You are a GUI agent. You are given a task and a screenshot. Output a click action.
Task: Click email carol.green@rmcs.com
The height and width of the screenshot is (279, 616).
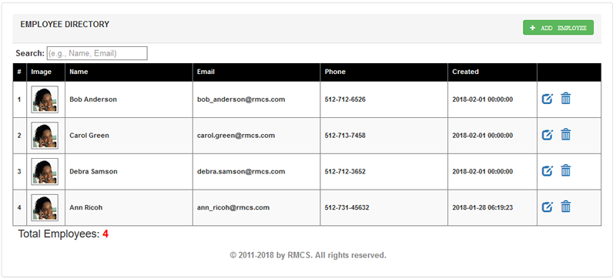coord(236,136)
